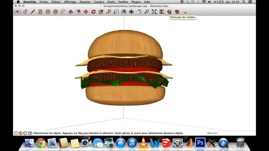Viewport: 269px width, 151px height.
Task: Select the Orbit tool
Action: coord(132,12)
